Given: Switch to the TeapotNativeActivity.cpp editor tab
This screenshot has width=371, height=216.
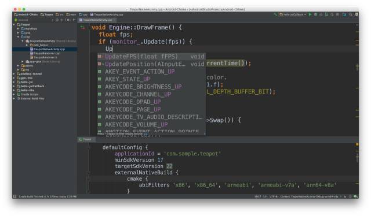Looking at the screenshot, I should [97, 20].
